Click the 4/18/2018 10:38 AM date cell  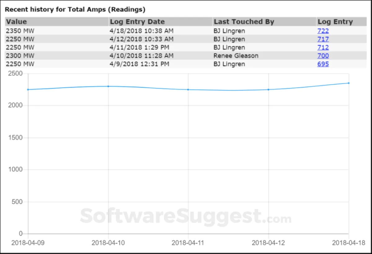point(142,31)
